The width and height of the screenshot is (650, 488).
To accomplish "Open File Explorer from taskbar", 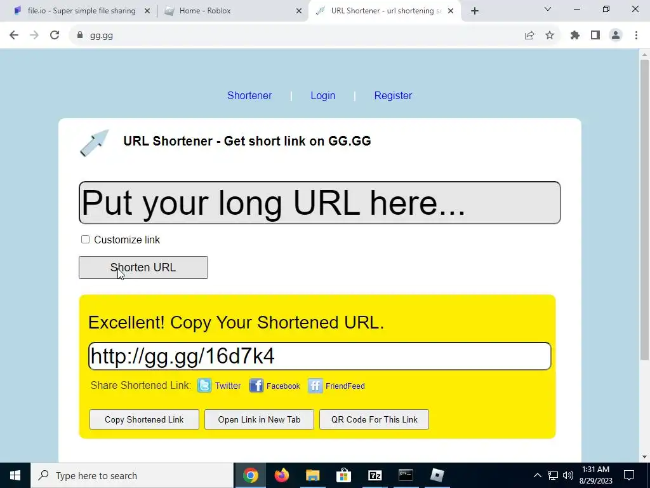I will click(x=313, y=475).
